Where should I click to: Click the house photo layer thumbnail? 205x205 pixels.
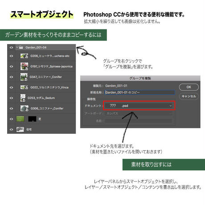click(20, 129)
